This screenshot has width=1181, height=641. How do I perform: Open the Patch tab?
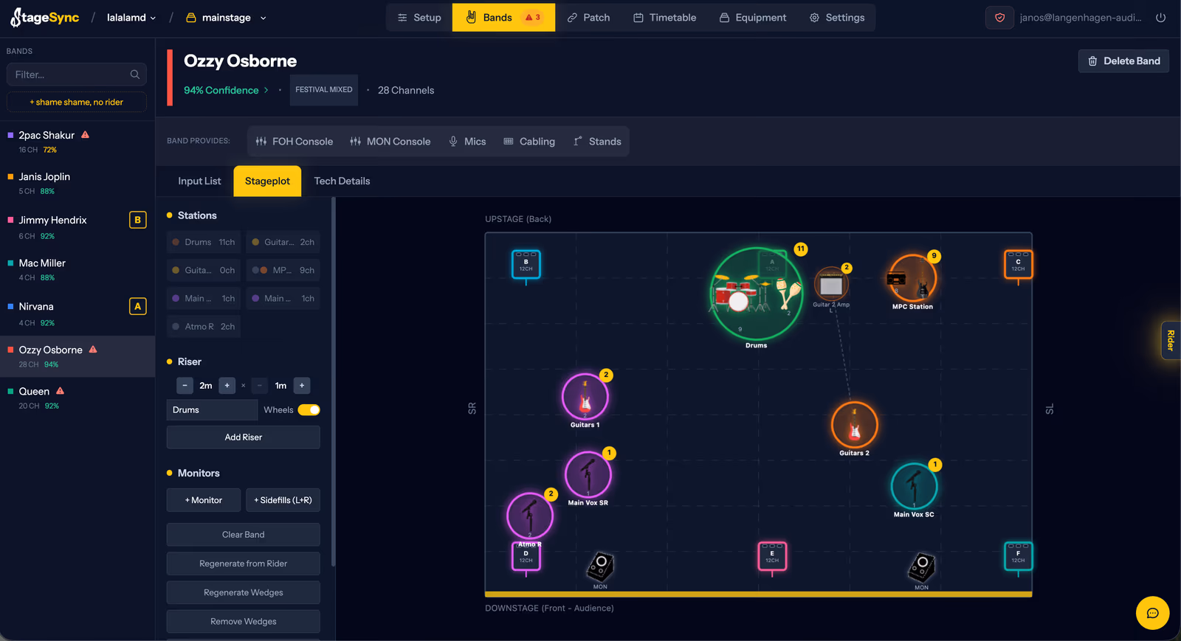click(588, 18)
